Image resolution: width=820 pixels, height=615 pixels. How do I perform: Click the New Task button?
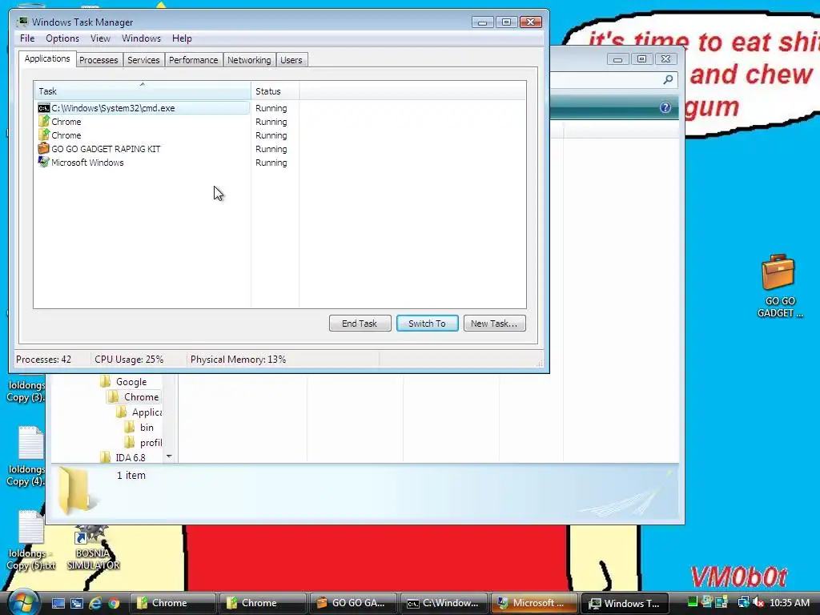click(x=494, y=324)
